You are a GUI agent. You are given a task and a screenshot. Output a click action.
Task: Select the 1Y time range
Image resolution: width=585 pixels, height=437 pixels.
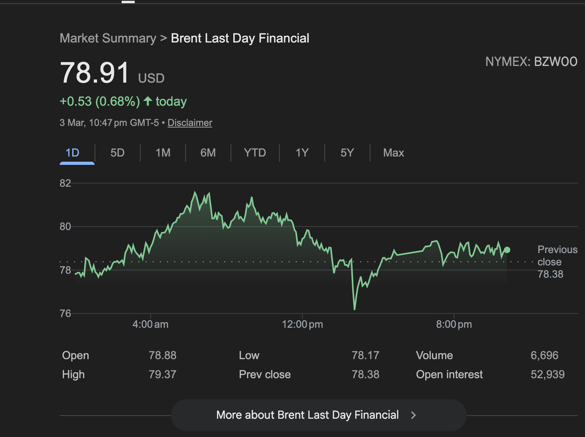point(302,153)
